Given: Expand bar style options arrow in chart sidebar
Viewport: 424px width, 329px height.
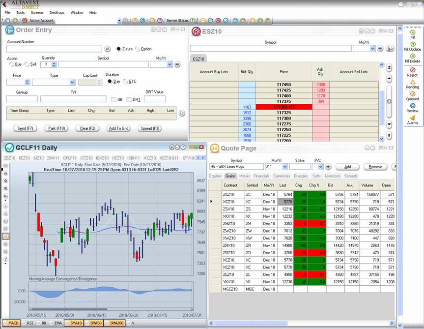Looking at the screenshot, I should click(5, 201).
